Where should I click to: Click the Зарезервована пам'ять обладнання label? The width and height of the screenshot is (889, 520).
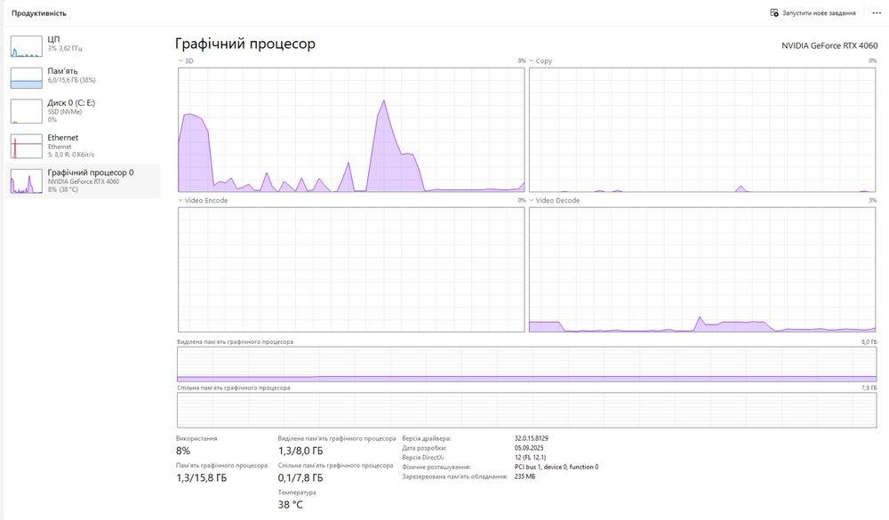tap(454, 476)
